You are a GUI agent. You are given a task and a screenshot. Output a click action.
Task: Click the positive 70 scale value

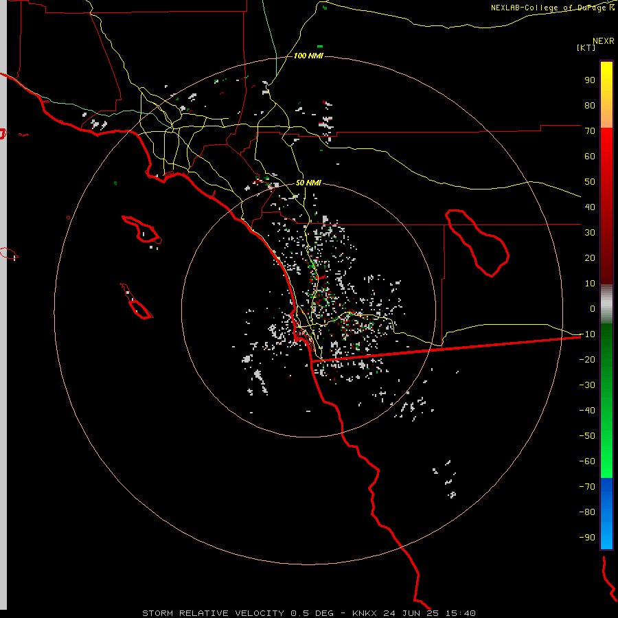[590, 131]
